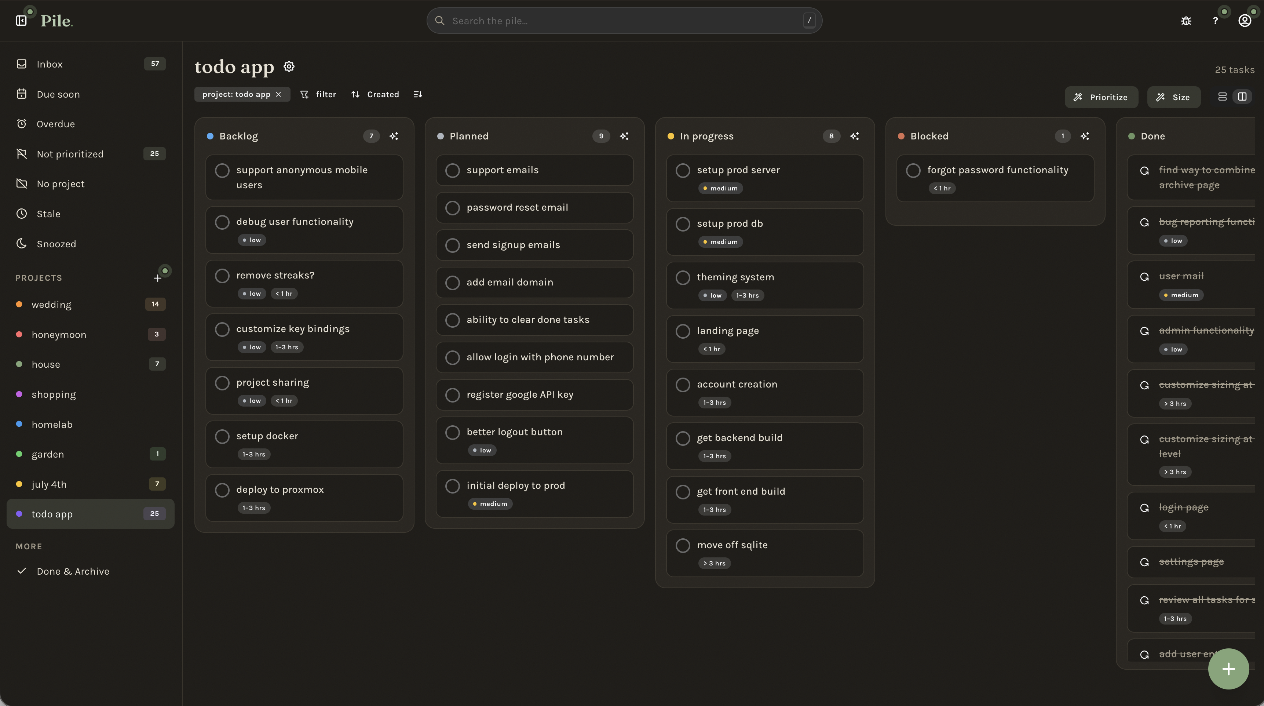This screenshot has width=1264, height=706.
Task: Reopen the done task 'login page'
Action: point(1144,507)
